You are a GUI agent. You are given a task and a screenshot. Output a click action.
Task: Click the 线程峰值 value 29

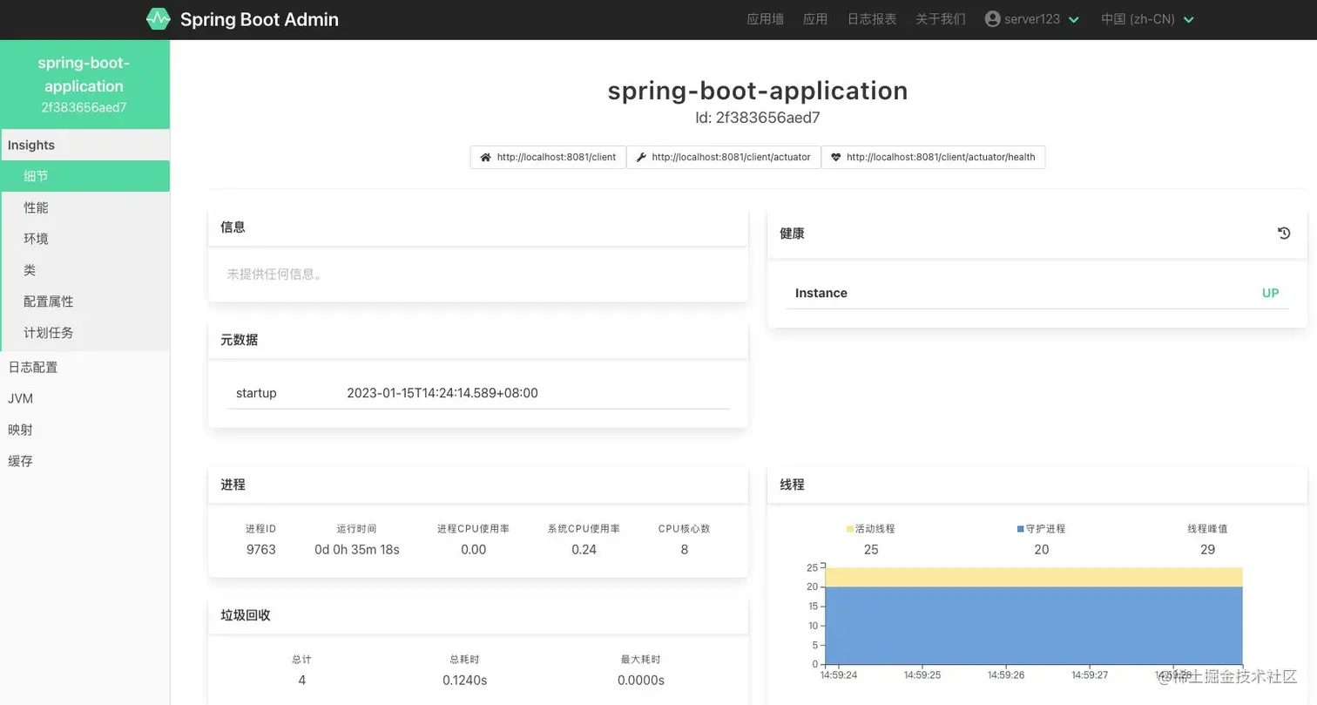(x=1207, y=550)
